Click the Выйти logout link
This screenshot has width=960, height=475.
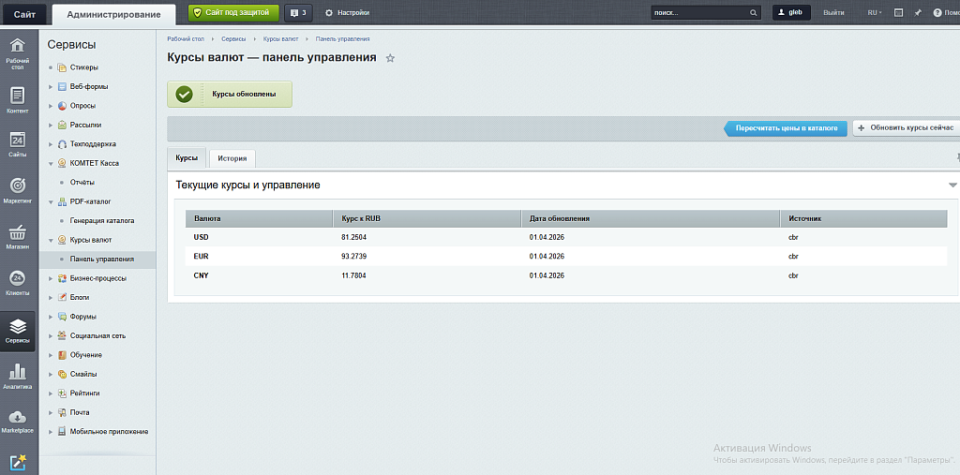[x=832, y=13]
